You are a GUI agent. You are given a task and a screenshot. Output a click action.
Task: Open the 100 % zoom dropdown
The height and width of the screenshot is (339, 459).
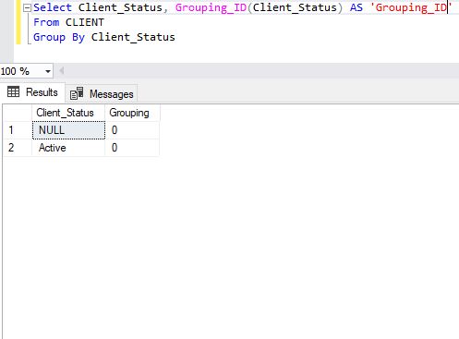48,71
